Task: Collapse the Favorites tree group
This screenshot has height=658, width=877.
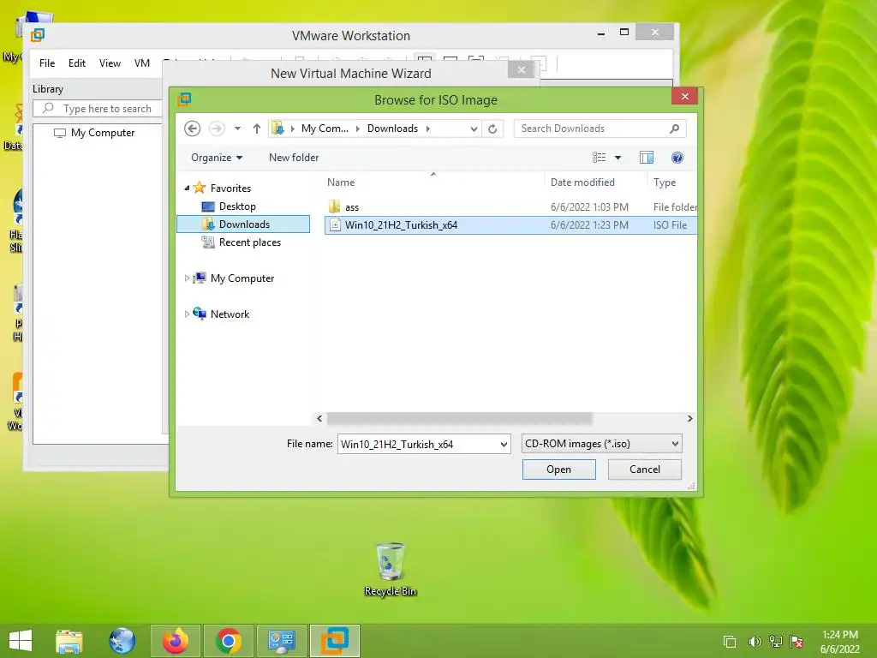Action: point(187,188)
